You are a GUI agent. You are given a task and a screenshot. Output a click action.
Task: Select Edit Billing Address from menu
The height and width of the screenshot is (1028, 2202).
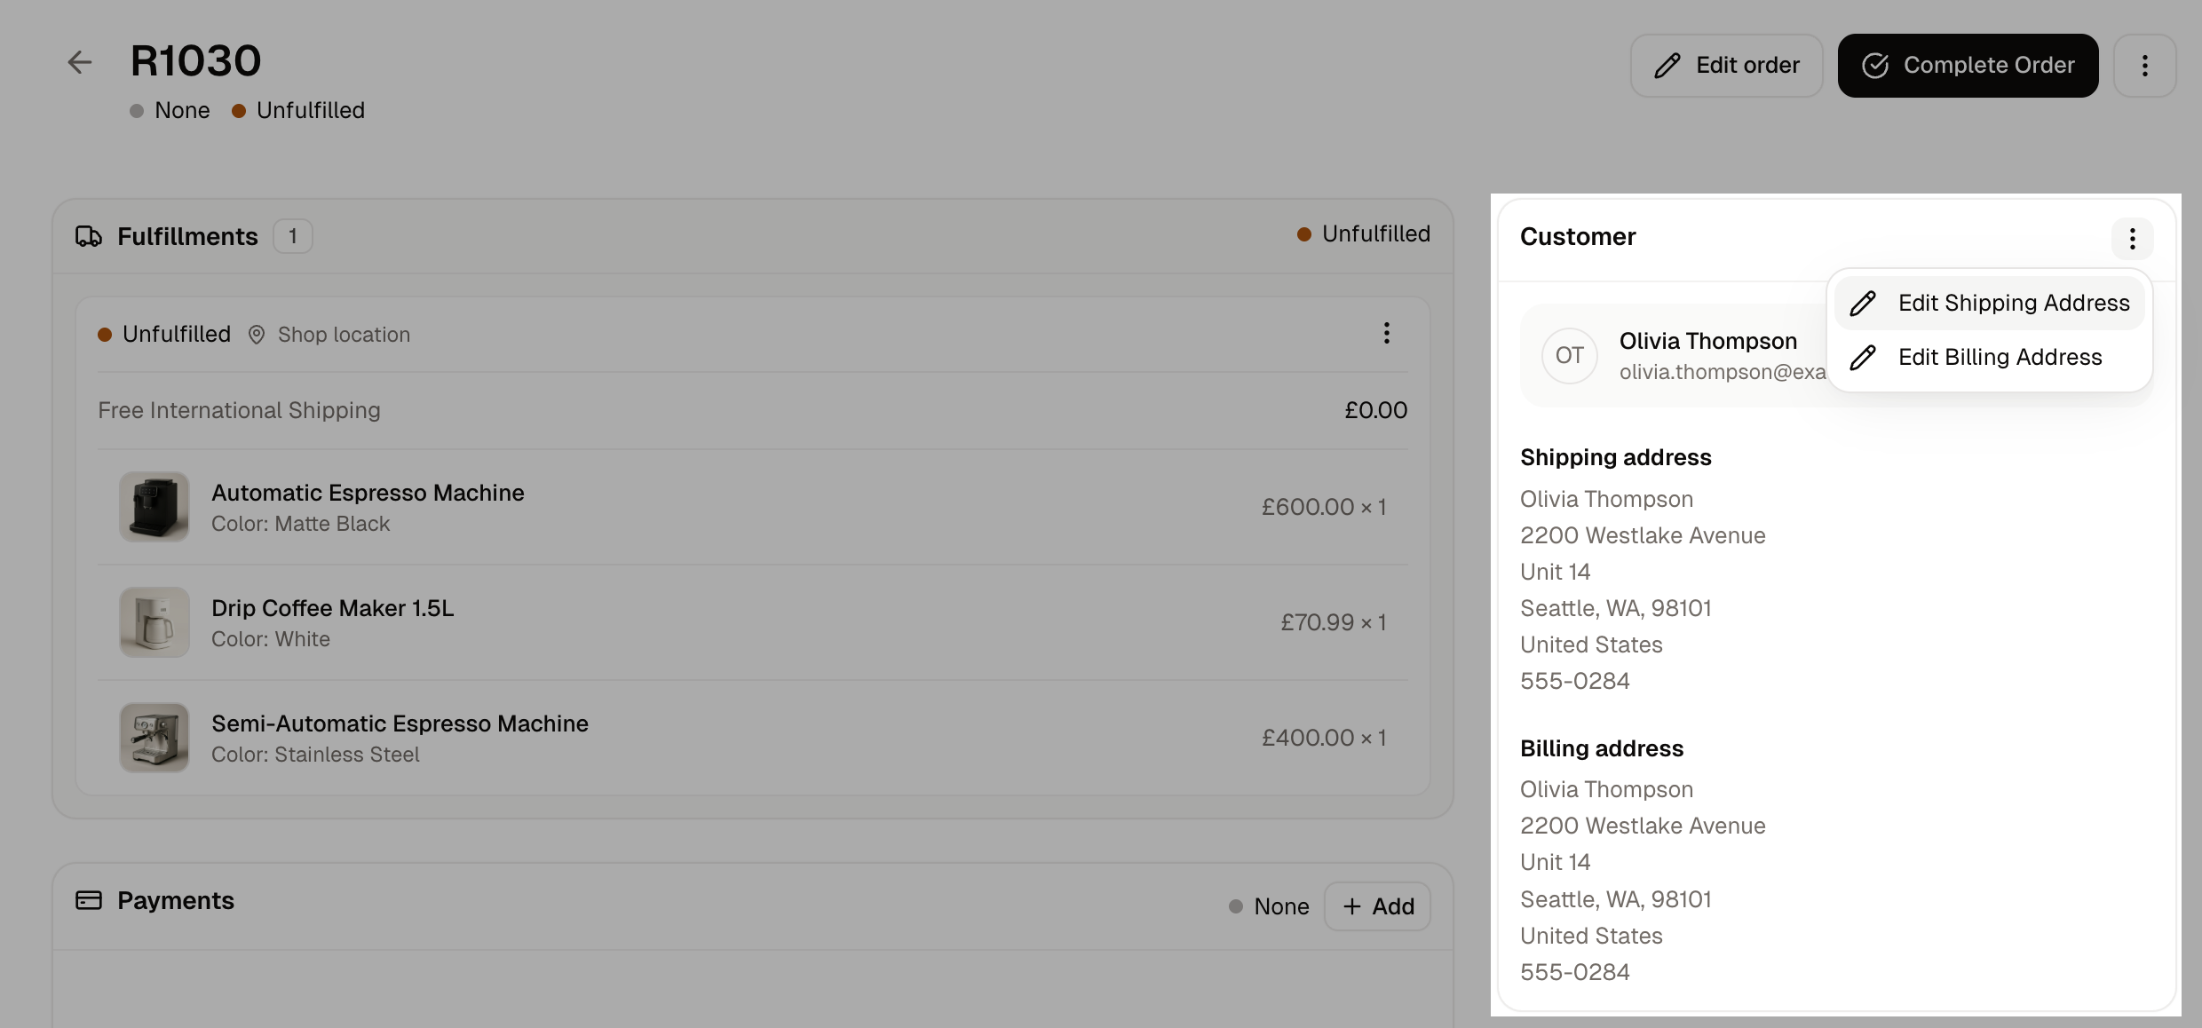point(1989,357)
